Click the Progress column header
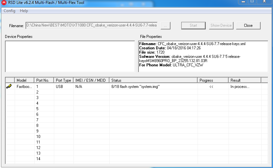 tap(213, 80)
